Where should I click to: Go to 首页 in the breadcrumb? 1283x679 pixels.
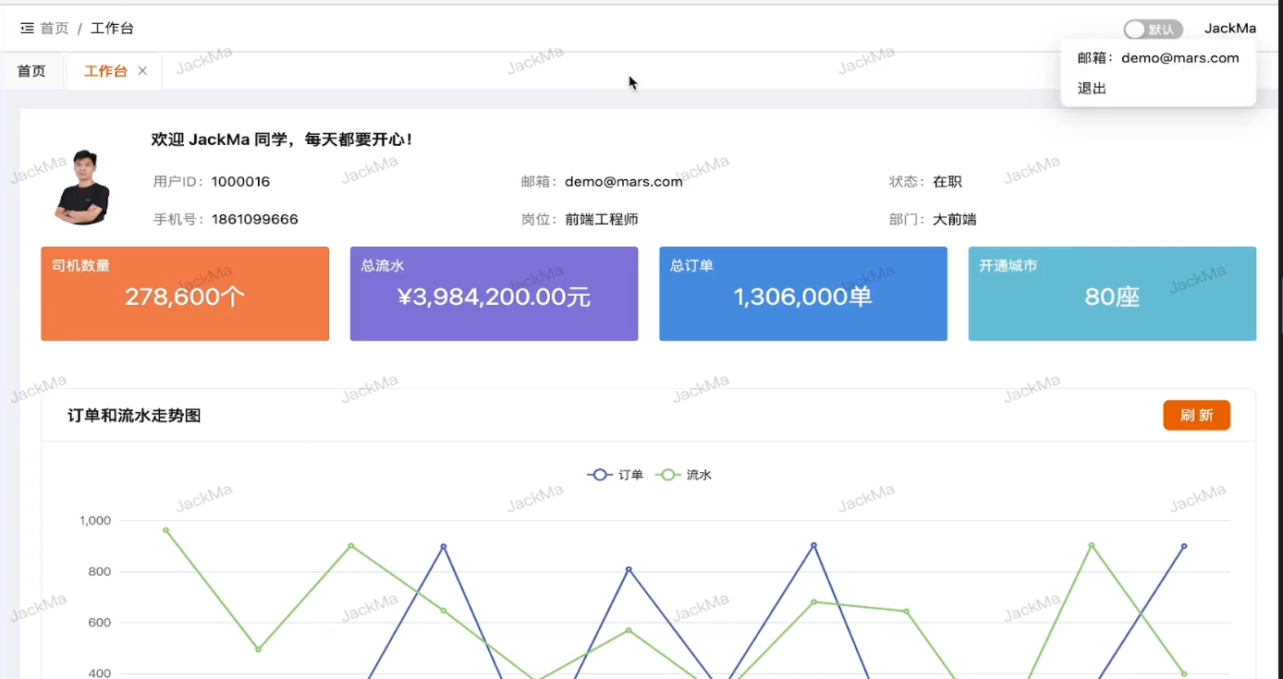[x=55, y=29]
